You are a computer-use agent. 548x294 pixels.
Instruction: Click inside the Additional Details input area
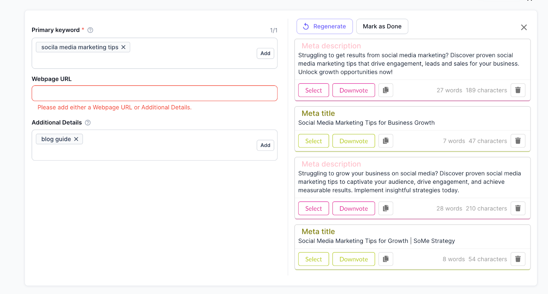(154, 145)
